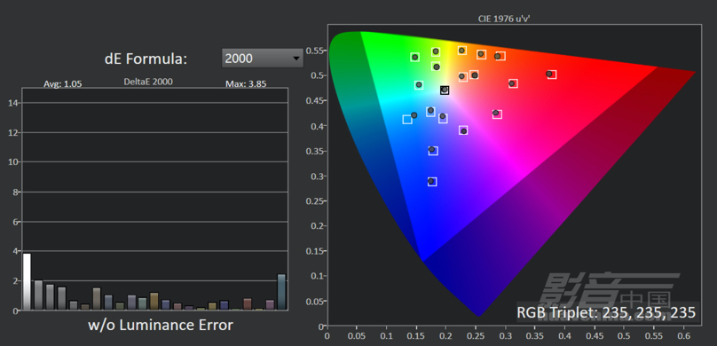Select the deepest blue measurement point near v' 0.29
717x346 pixels.
point(430,182)
